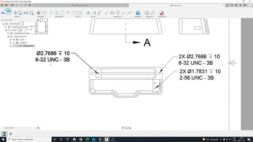This screenshot has height=142, width=253.
Task: Collapse the NAVIGATEUR panel
Action: 2,20
